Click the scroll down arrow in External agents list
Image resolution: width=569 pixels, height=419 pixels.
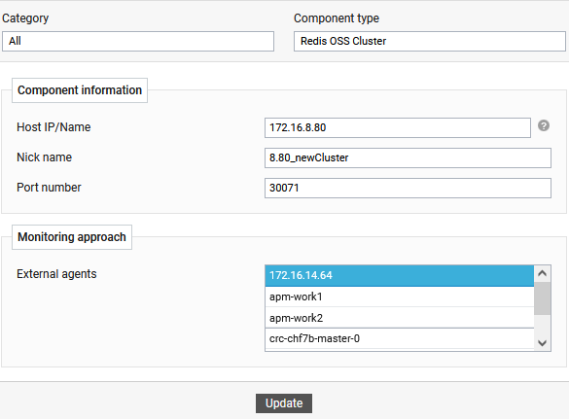(542, 343)
